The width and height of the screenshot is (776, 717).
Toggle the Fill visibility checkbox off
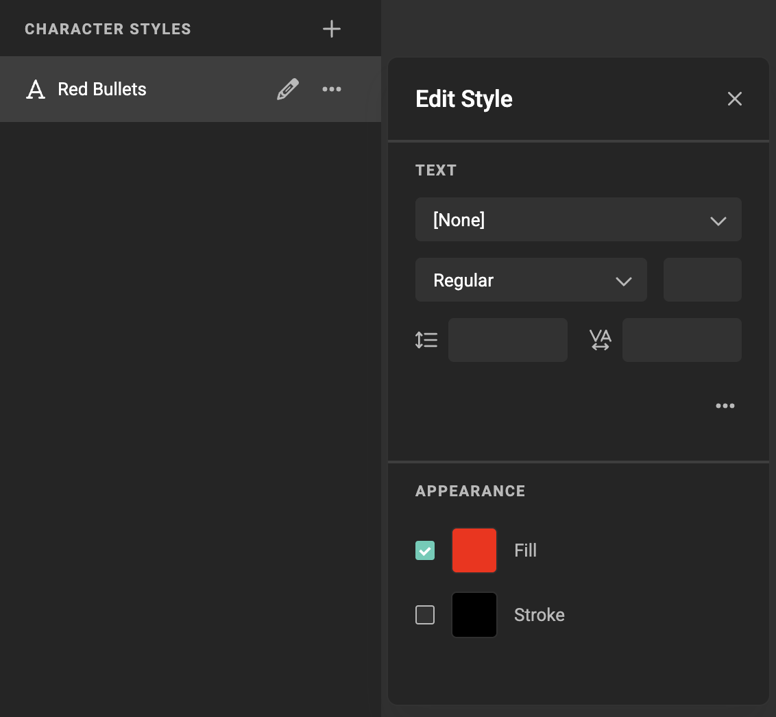[424, 550]
